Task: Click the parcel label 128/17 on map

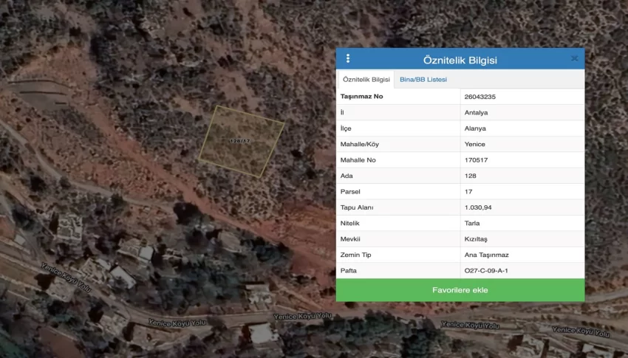Action: coord(240,140)
